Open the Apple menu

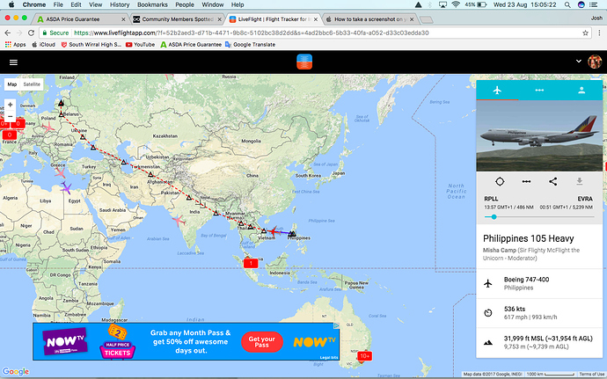pos(11,4)
